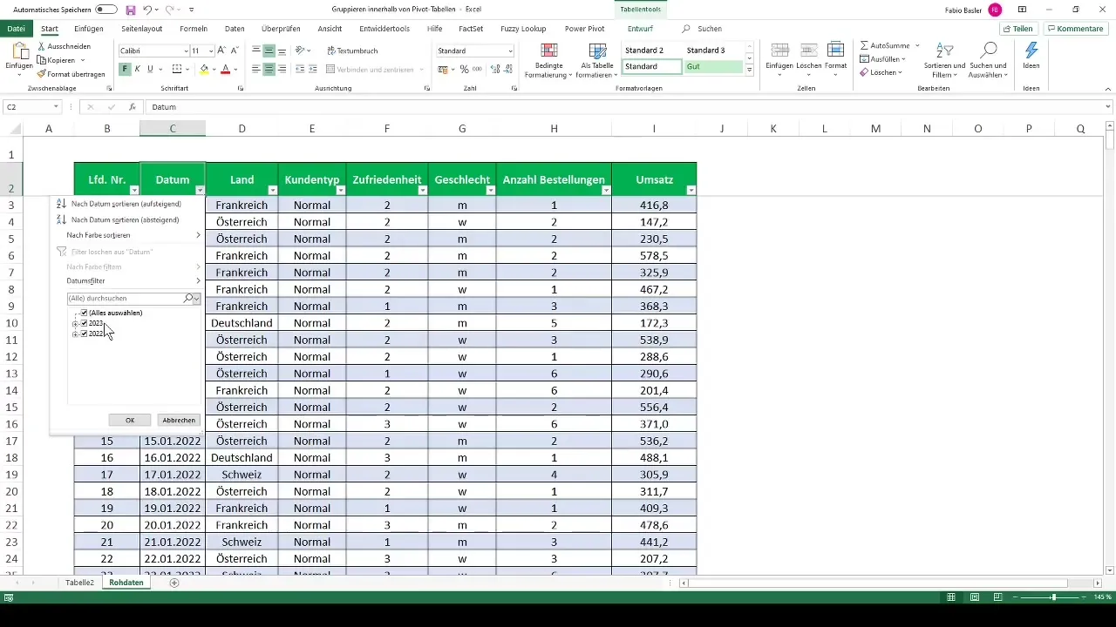The image size is (1116, 627).
Task: Click the Kommentare button
Action: (1076, 29)
